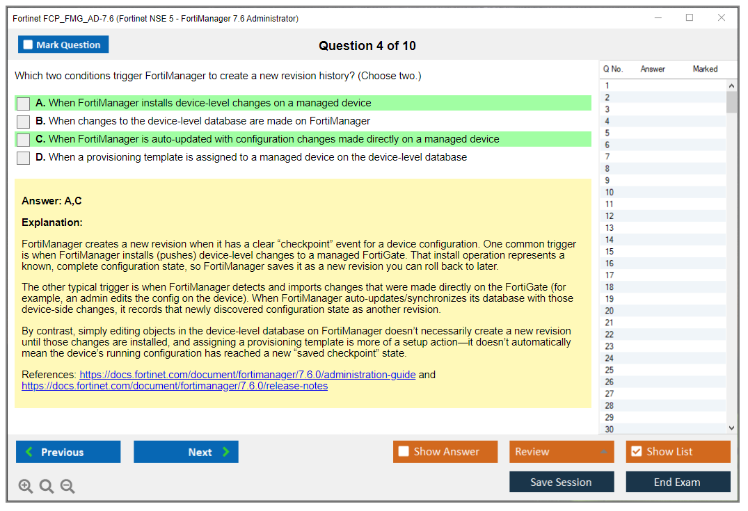
Task: Advance with the Next button
Action: coord(186,451)
